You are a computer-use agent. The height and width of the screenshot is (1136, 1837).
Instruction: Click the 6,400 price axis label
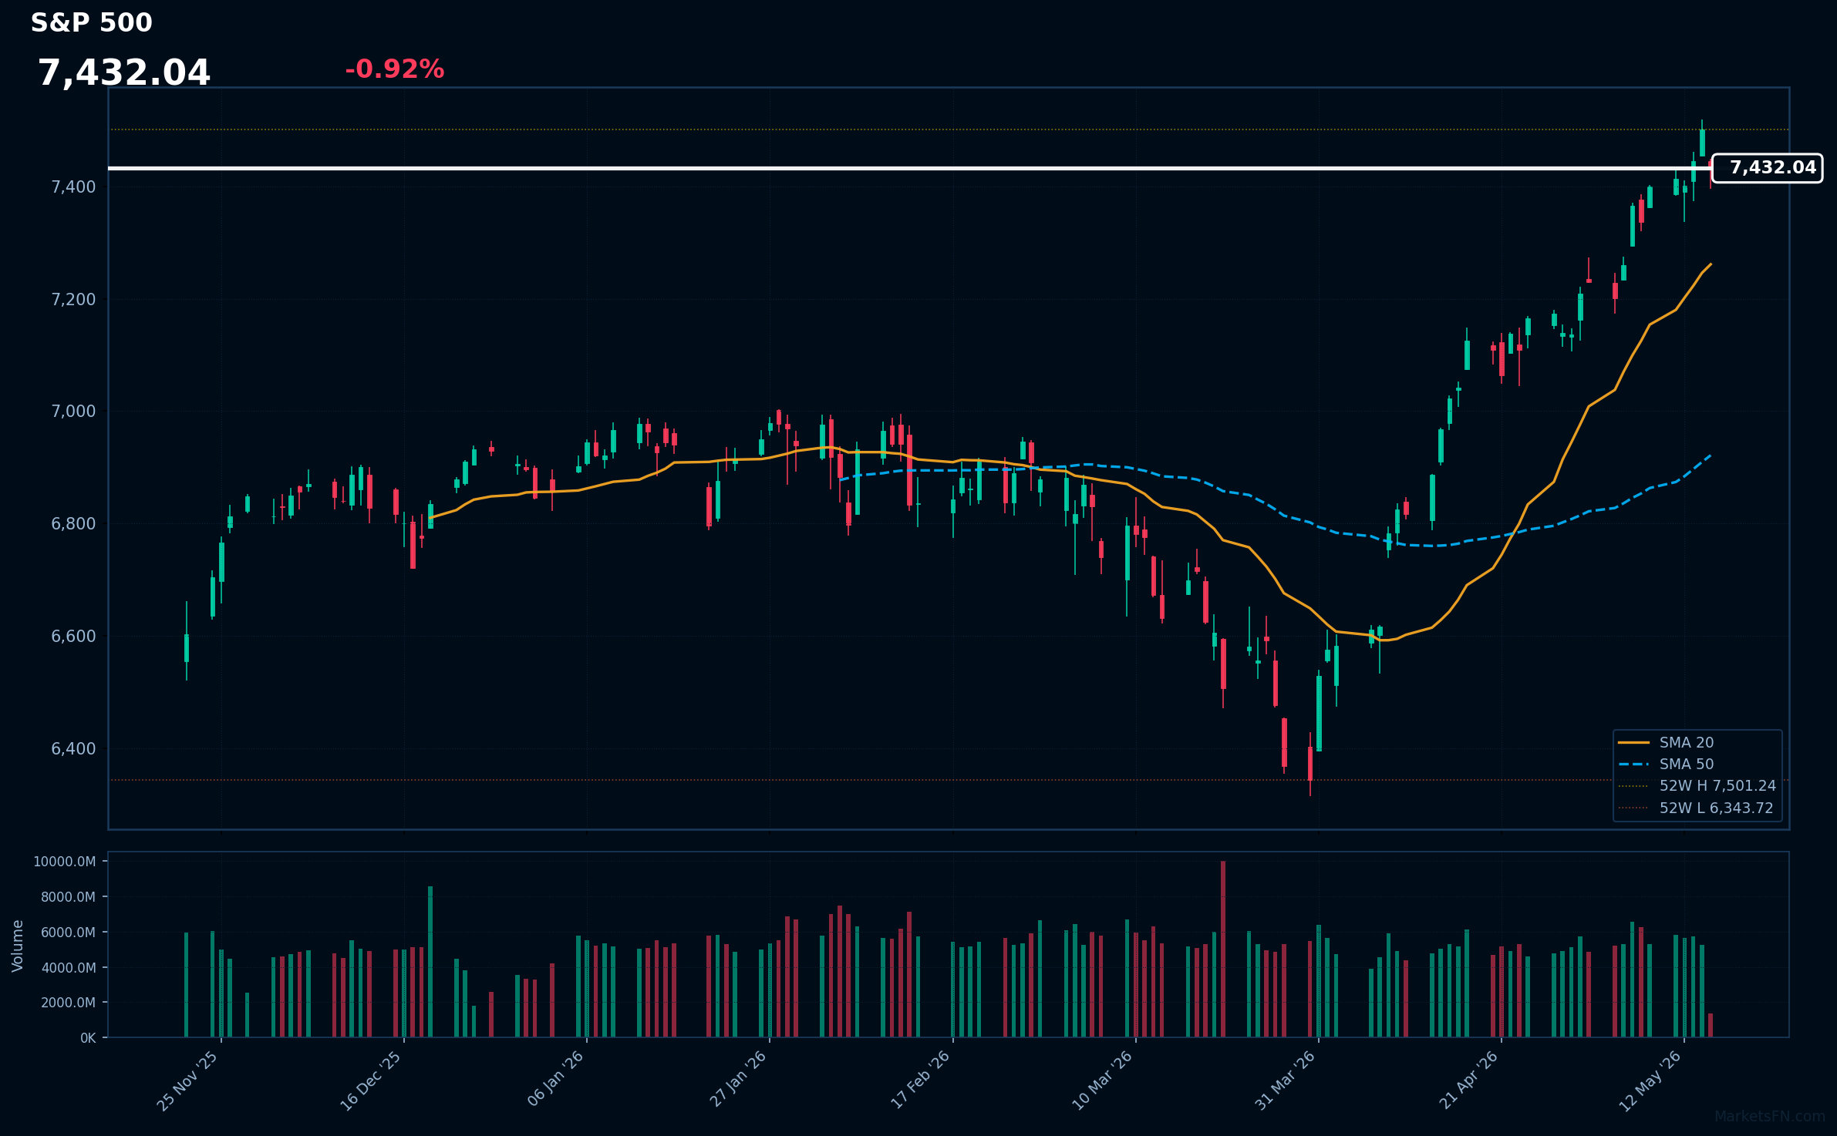tap(73, 749)
